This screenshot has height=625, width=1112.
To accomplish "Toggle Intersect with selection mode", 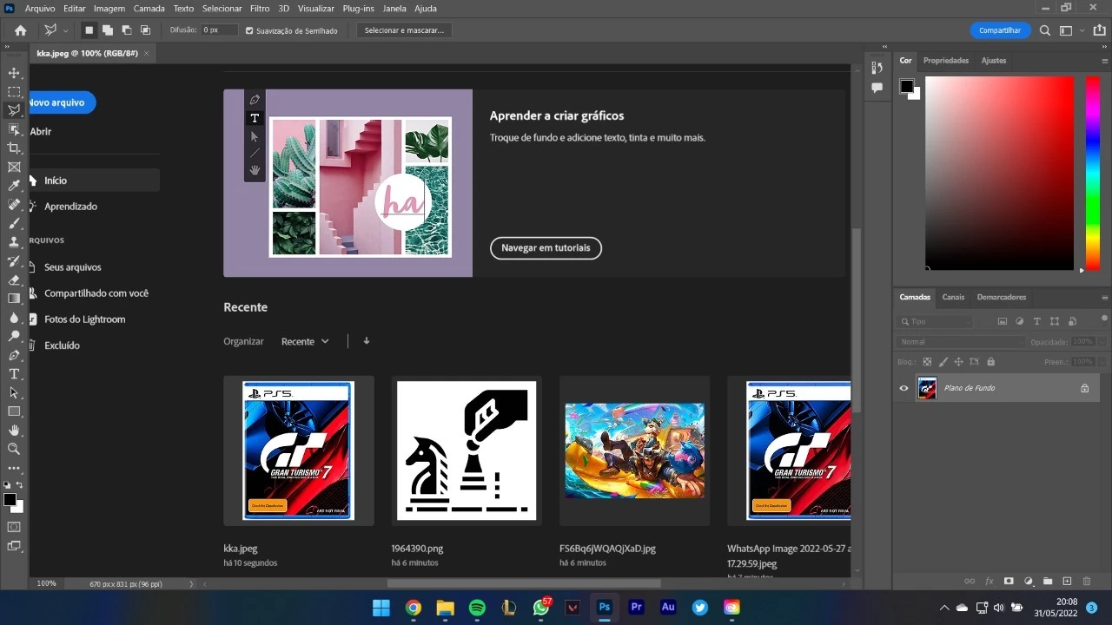I will tap(145, 30).
